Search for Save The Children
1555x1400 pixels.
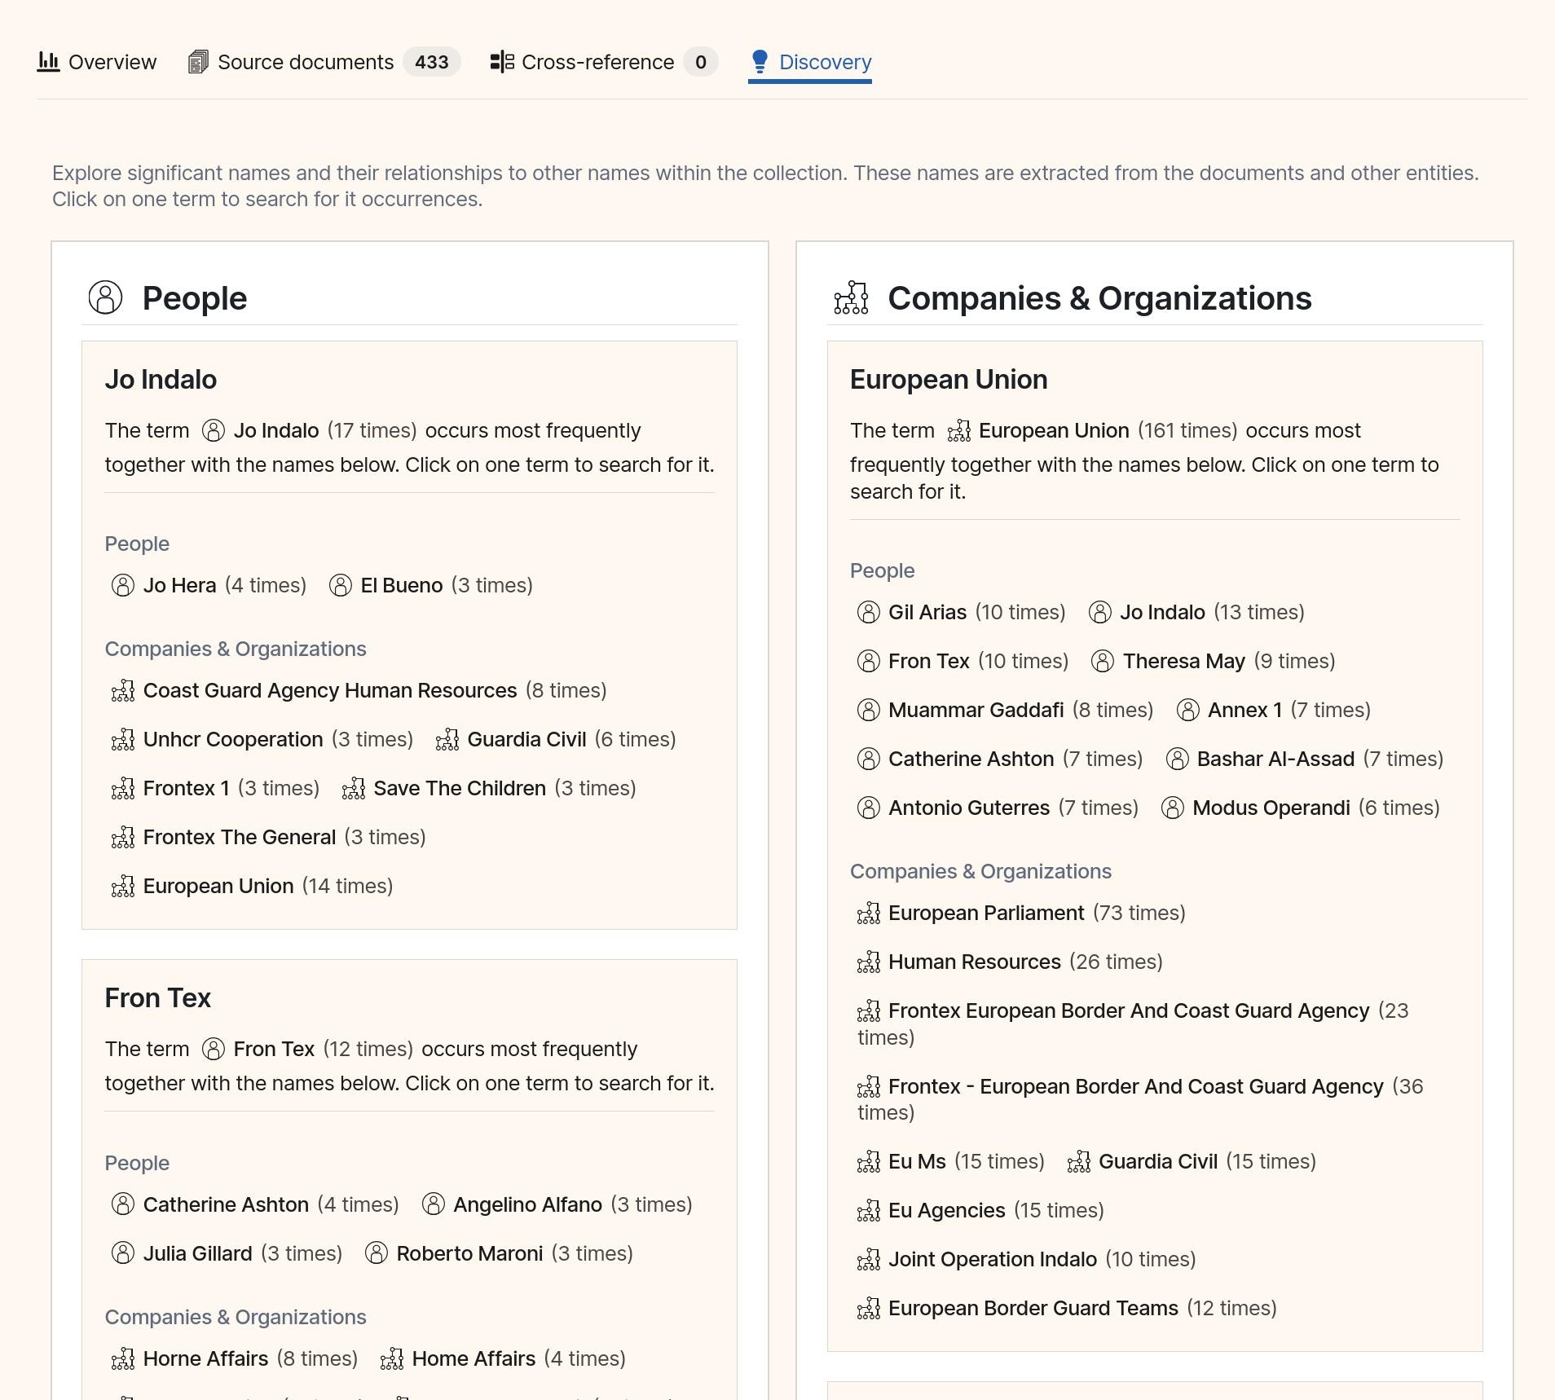489,788
